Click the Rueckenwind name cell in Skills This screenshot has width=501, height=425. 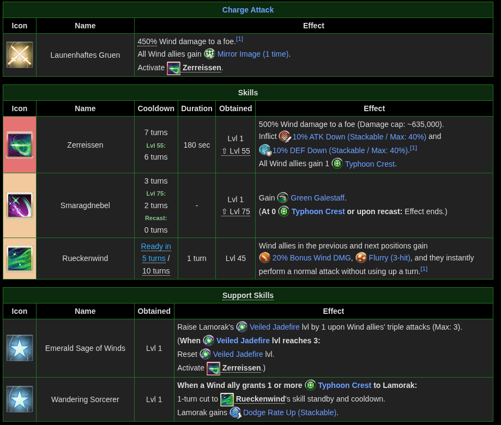click(x=85, y=258)
